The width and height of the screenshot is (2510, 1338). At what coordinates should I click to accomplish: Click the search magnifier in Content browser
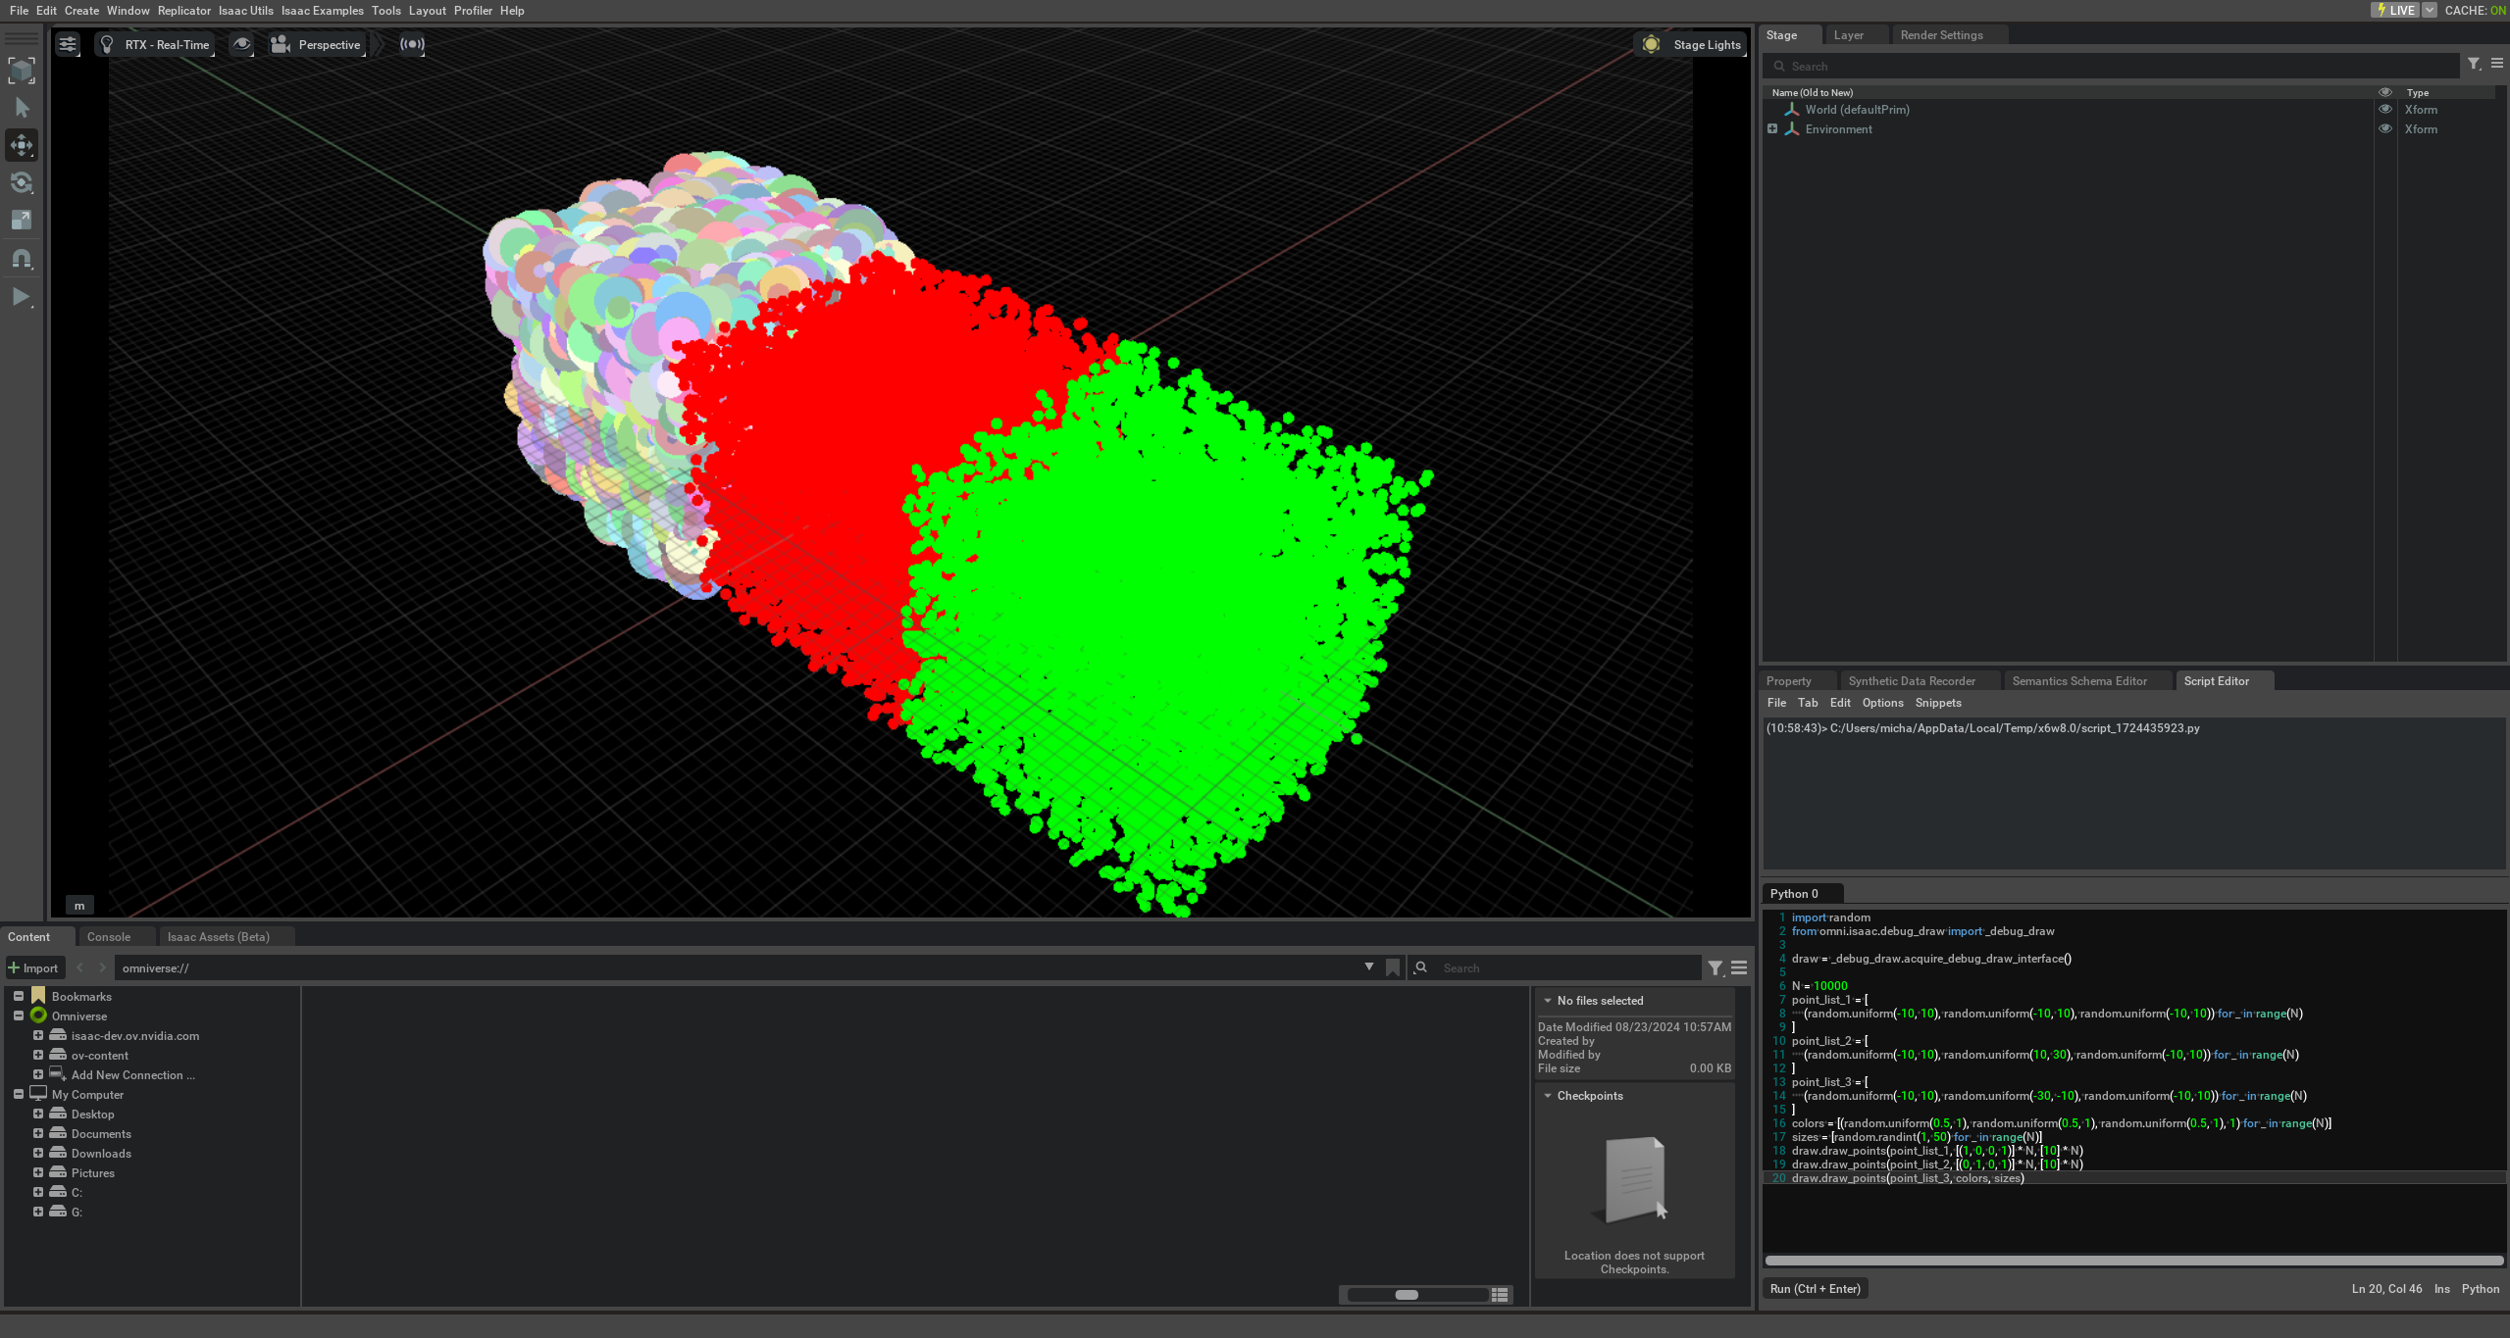pyautogui.click(x=1421, y=967)
